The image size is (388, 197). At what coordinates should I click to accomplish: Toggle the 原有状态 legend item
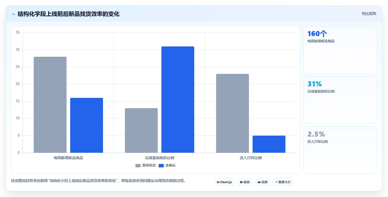coord(146,165)
